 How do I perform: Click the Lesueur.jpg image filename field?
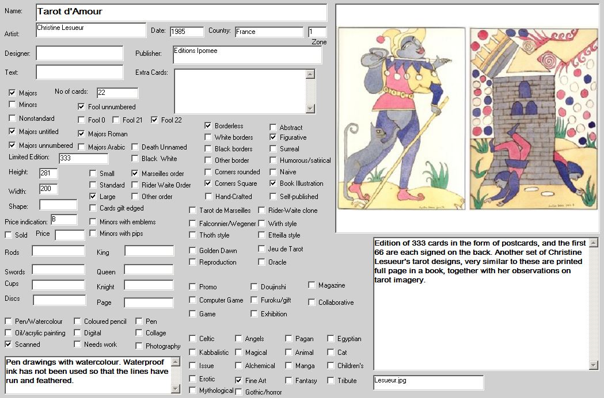428,382
